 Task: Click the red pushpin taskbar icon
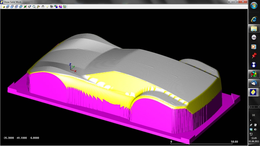click(254, 56)
